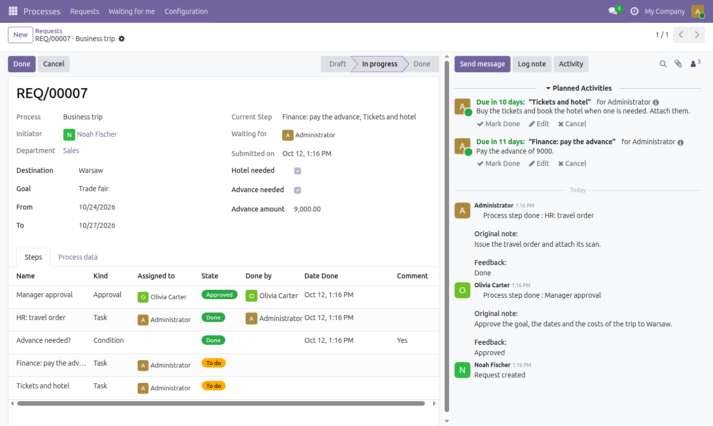Edit the Finance pay the advance activity
Screen dimensions: 713x426
point(539,163)
